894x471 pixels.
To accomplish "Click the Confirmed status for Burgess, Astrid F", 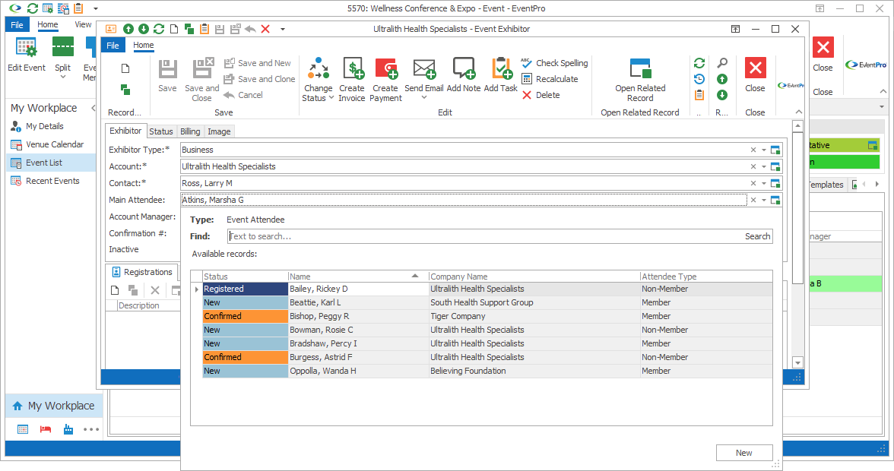I will [245, 357].
